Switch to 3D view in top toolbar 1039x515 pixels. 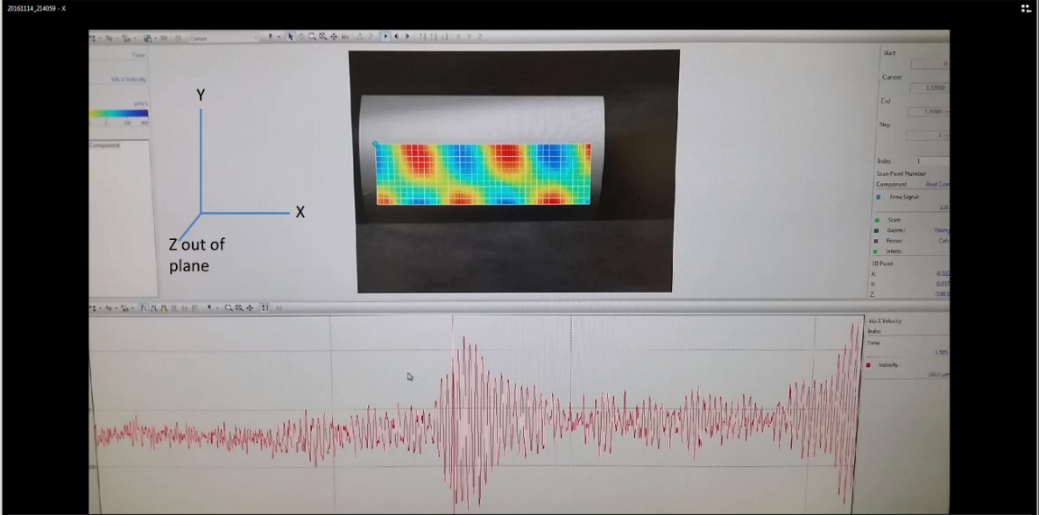164,39
